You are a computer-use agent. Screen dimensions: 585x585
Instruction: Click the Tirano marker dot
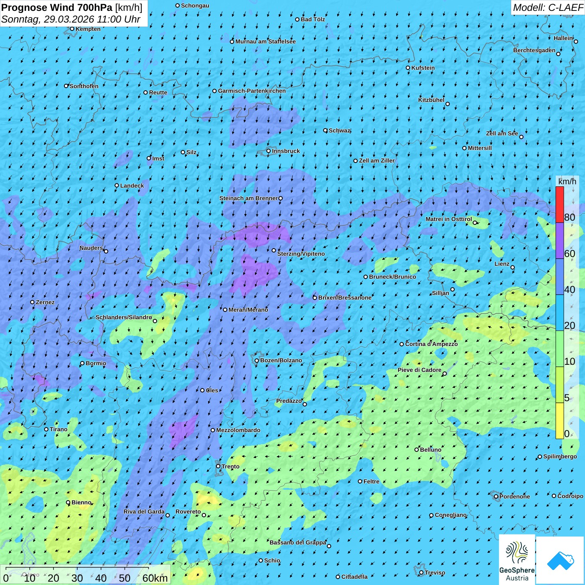point(46,429)
